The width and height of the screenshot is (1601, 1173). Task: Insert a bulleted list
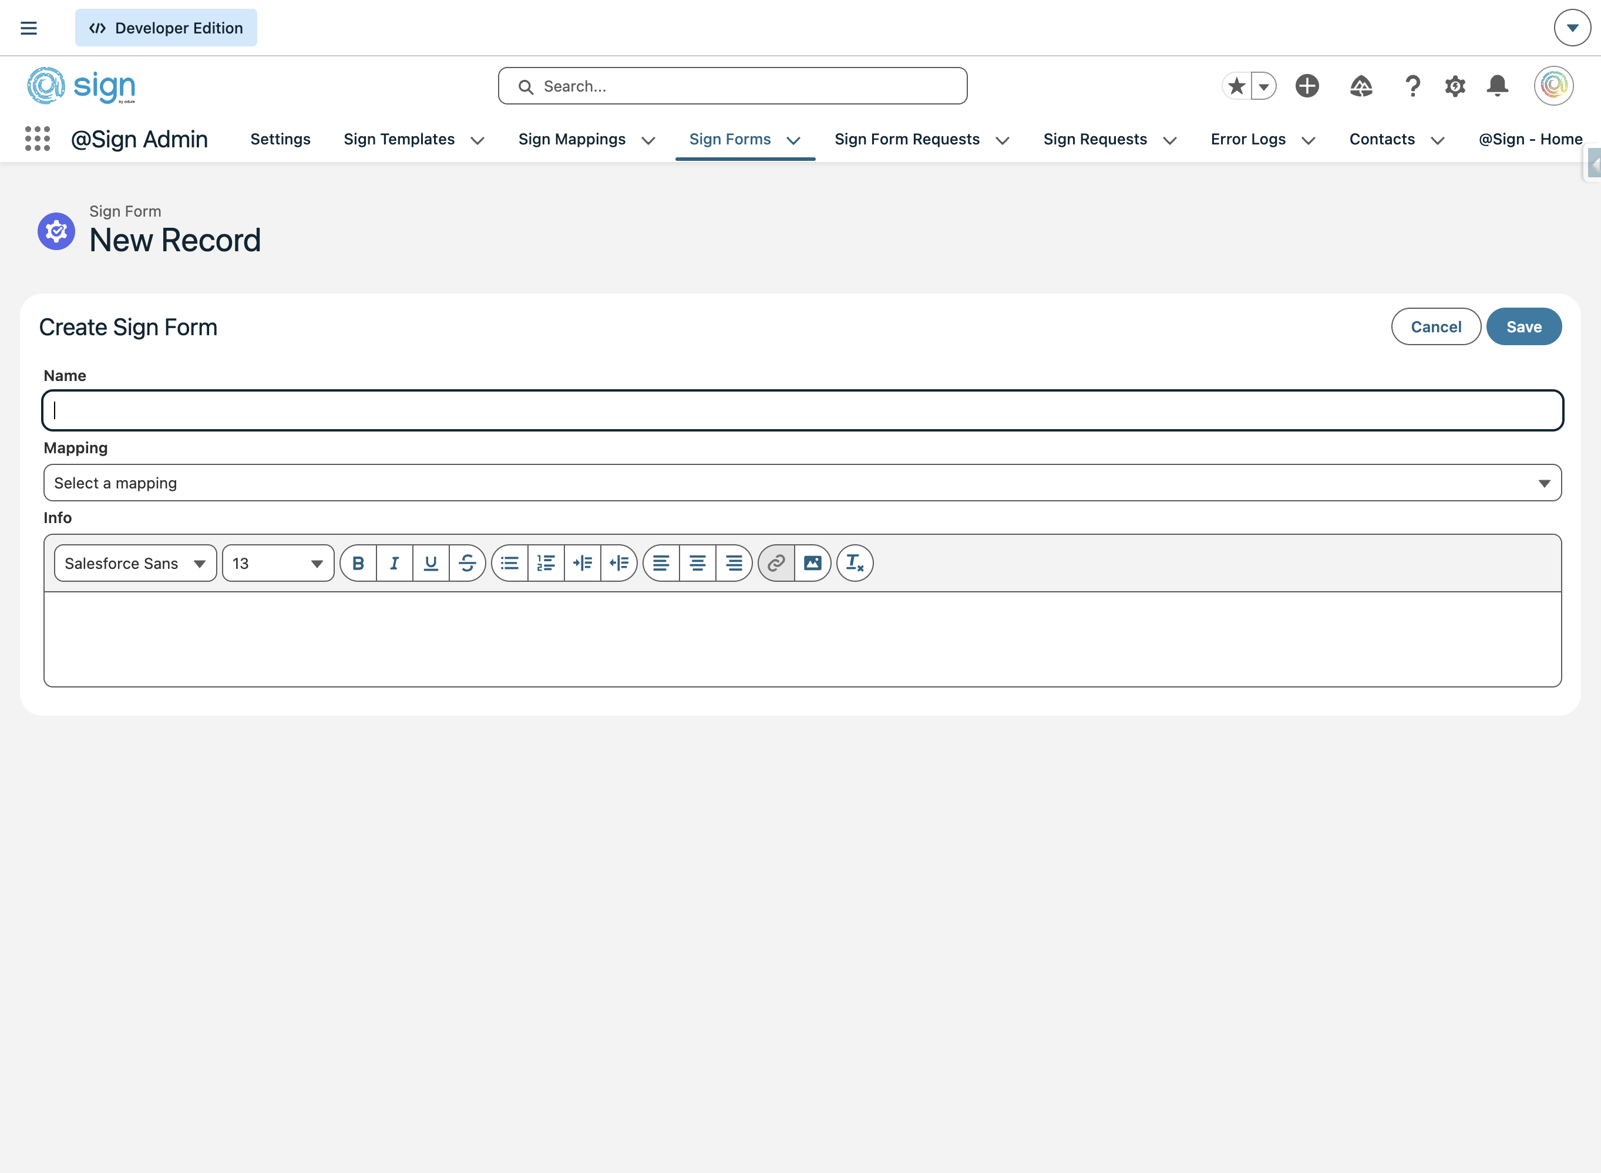(x=509, y=563)
